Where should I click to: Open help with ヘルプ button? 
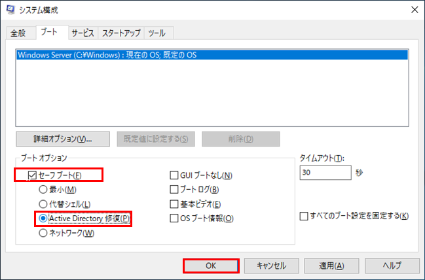(x=392, y=266)
